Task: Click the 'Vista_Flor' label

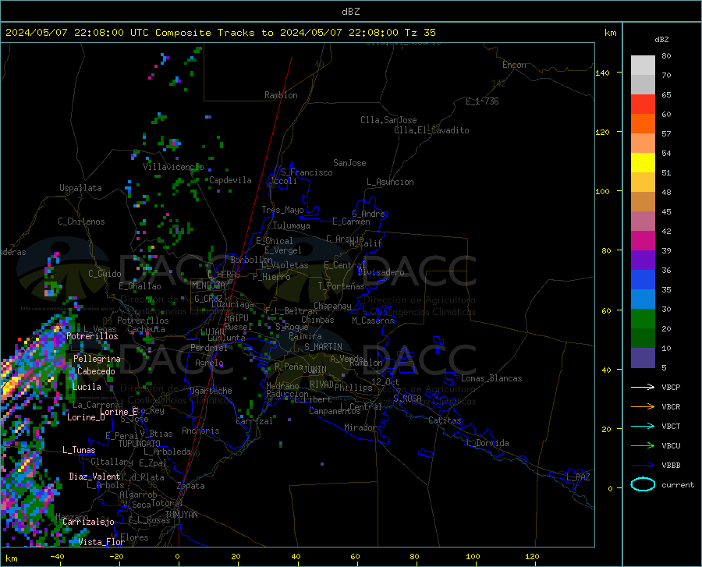Action: pyautogui.click(x=101, y=542)
